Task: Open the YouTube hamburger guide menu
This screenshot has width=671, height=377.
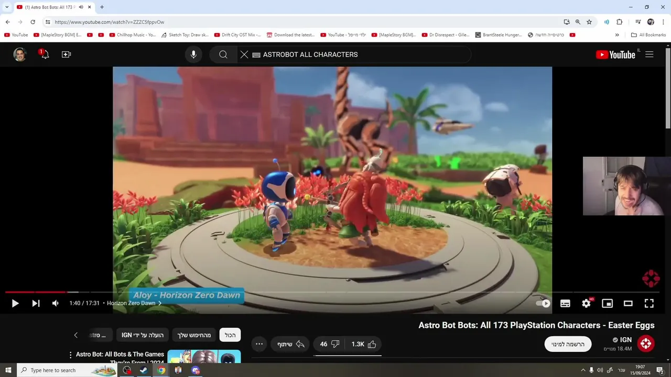Action: tap(650, 54)
